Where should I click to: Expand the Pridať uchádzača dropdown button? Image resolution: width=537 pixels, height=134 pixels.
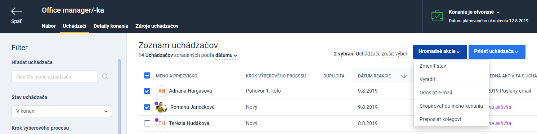point(497,52)
